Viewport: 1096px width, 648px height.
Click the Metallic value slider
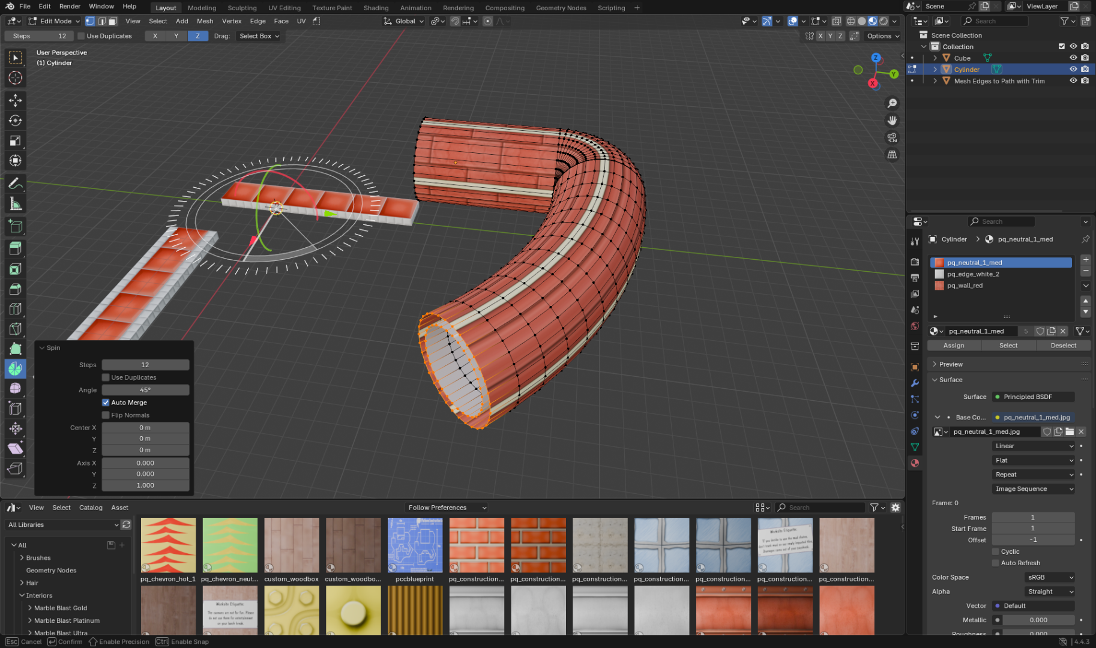coord(1037,620)
